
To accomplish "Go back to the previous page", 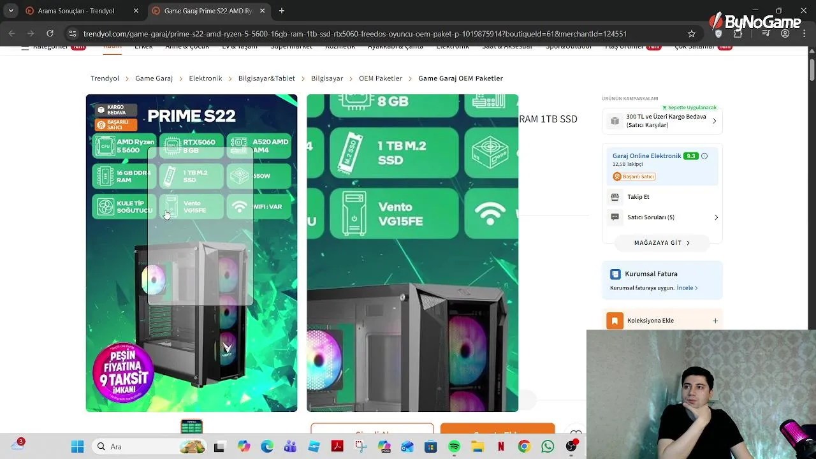I will click(x=12, y=33).
